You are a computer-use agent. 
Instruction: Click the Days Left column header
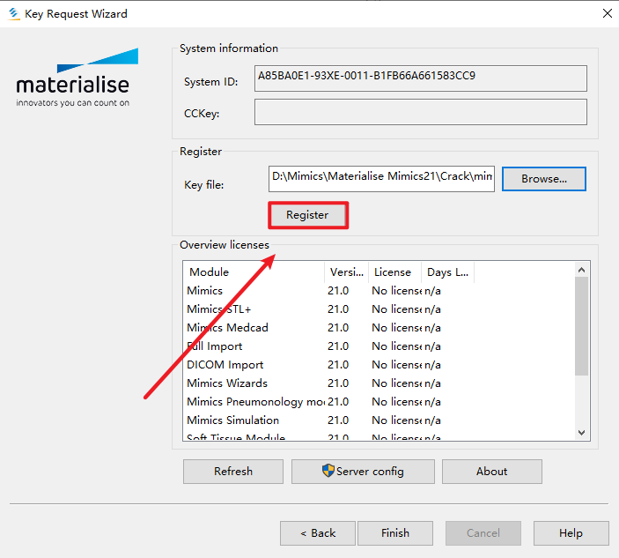447,272
